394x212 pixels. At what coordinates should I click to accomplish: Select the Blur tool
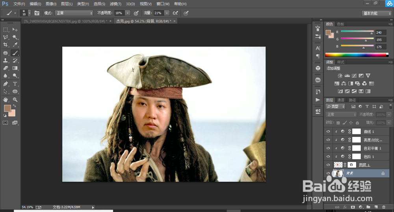click(5, 76)
